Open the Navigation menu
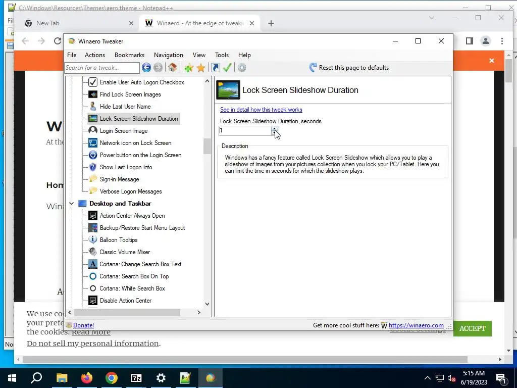Image resolution: width=517 pixels, height=388 pixels. point(169,55)
